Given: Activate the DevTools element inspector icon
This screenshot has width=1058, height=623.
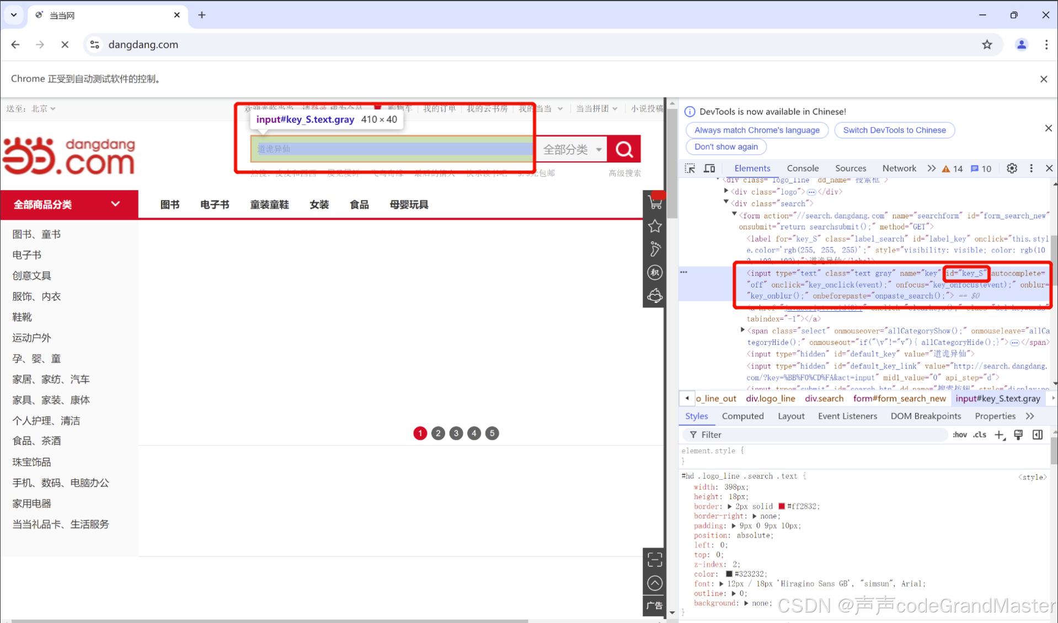Looking at the screenshot, I should 690,169.
